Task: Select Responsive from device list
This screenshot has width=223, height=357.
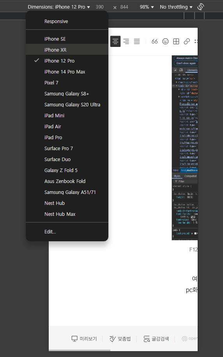Action: tap(67, 22)
